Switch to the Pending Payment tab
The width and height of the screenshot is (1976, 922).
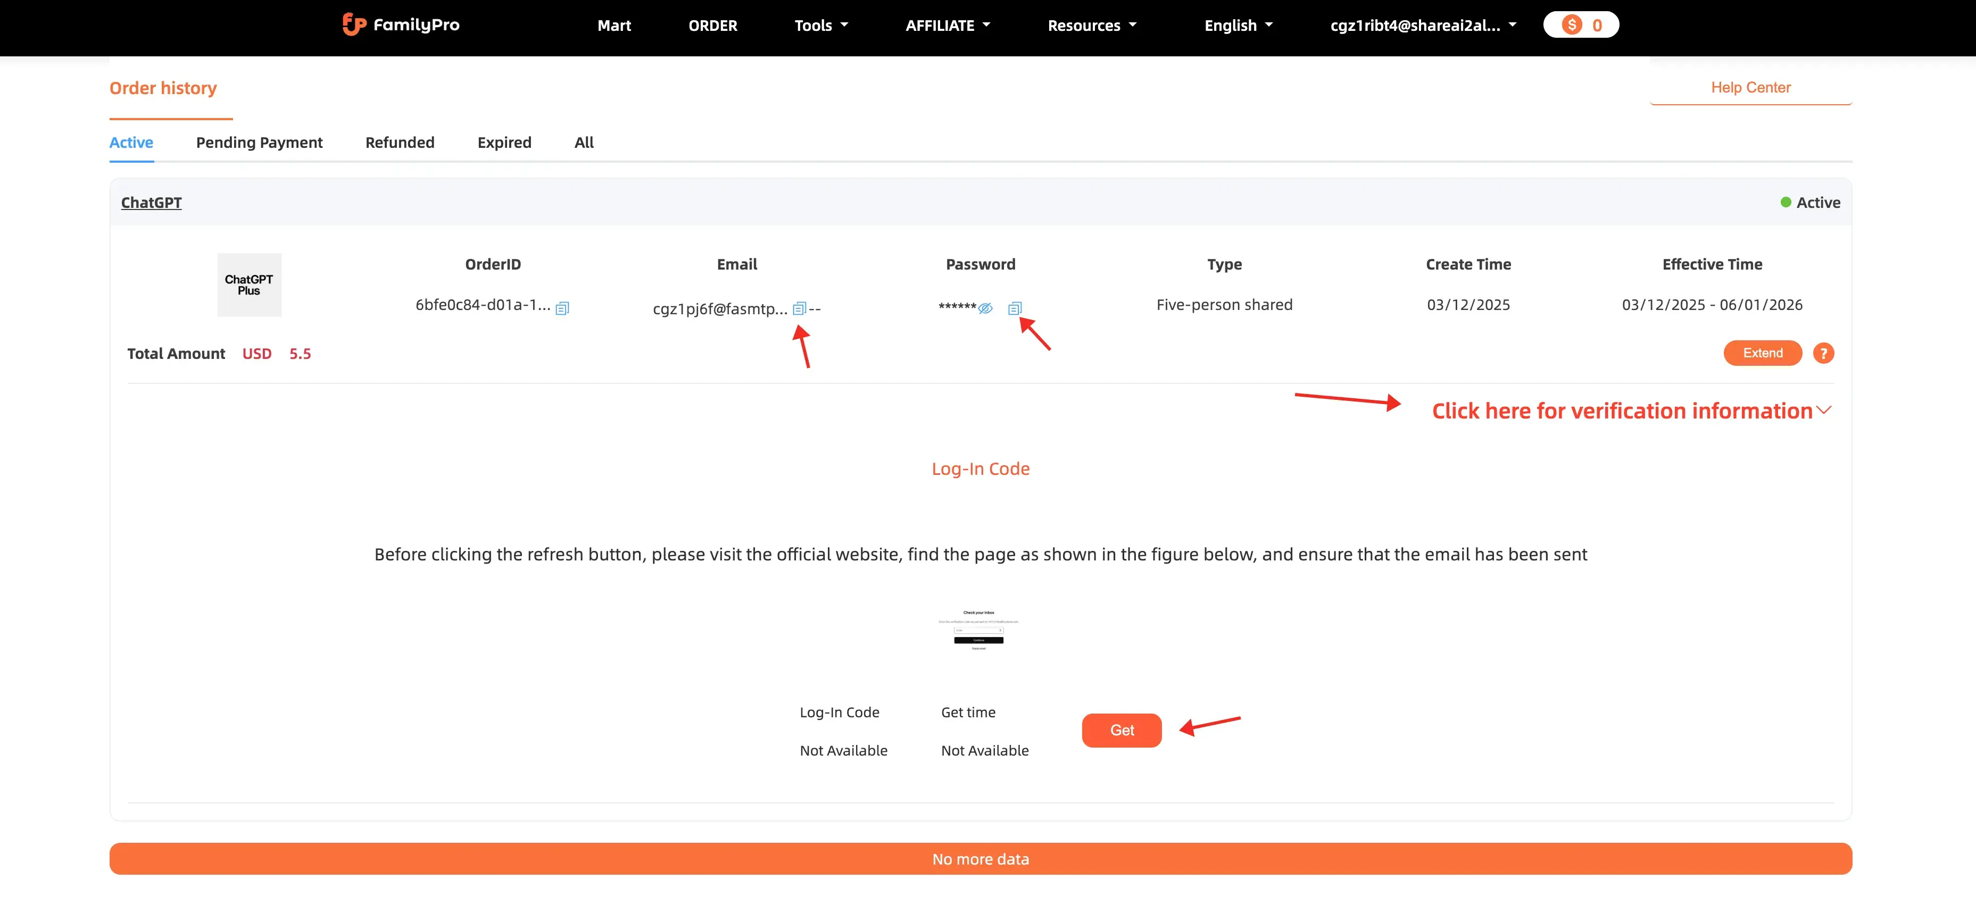point(259,143)
